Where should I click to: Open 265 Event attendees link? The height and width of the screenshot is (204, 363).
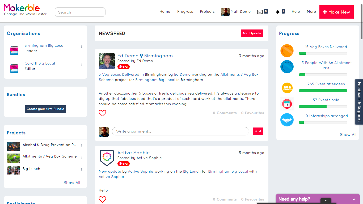tap(326, 84)
